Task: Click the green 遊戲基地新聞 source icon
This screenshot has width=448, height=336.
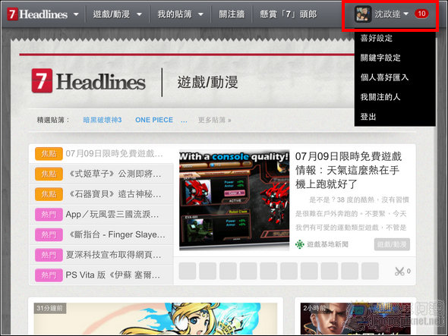Action: [x=300, y=244]
